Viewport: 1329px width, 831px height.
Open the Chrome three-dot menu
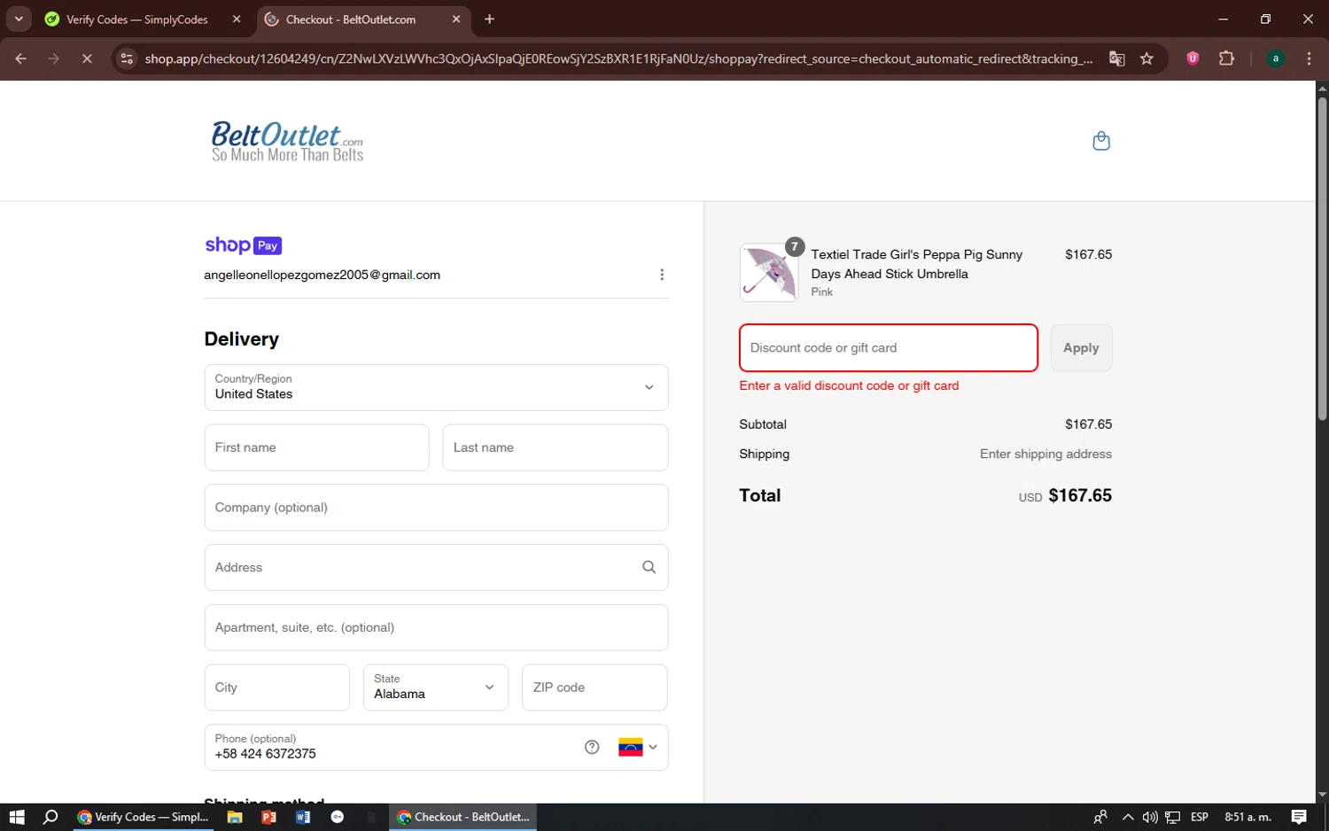tap(1309, 58)
